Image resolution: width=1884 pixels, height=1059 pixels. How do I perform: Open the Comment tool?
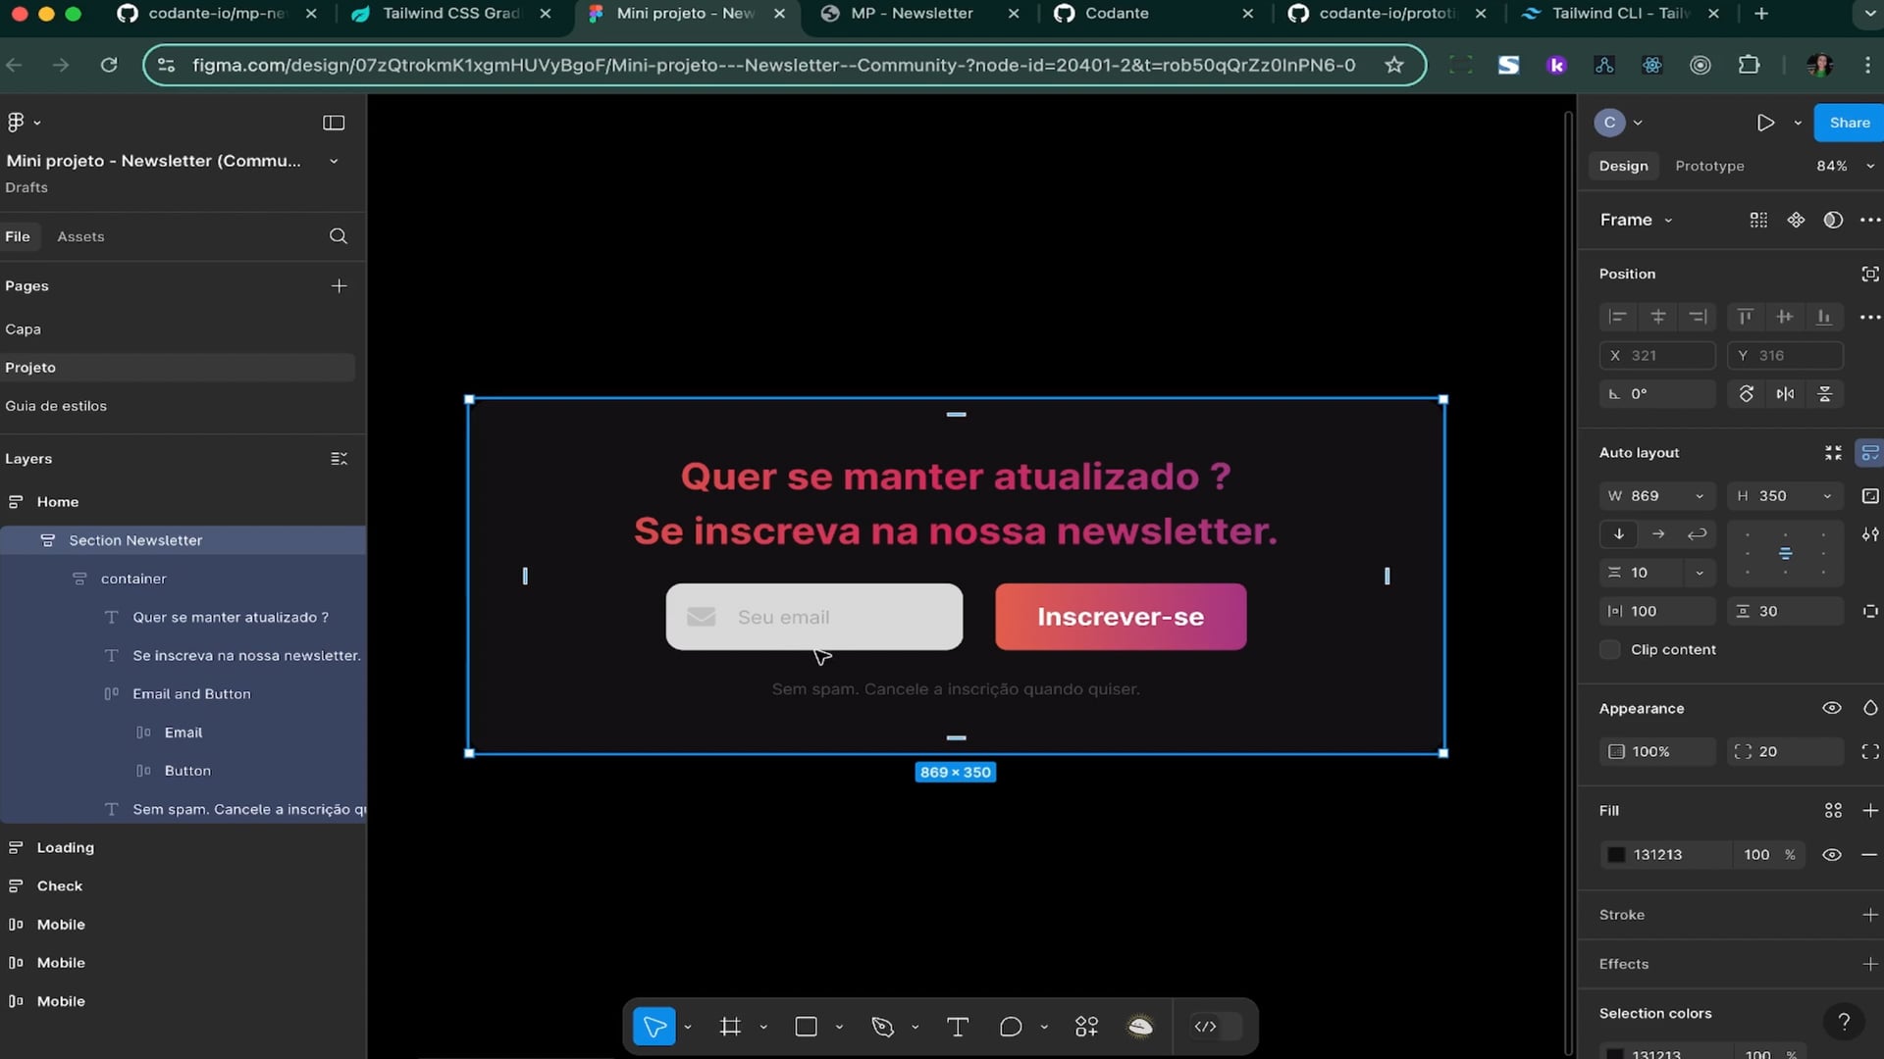[1010, 1027]
